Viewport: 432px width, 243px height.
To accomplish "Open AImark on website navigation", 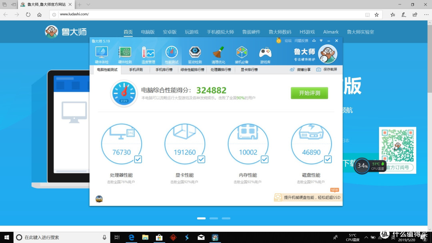I will click(x=331, y=32).
